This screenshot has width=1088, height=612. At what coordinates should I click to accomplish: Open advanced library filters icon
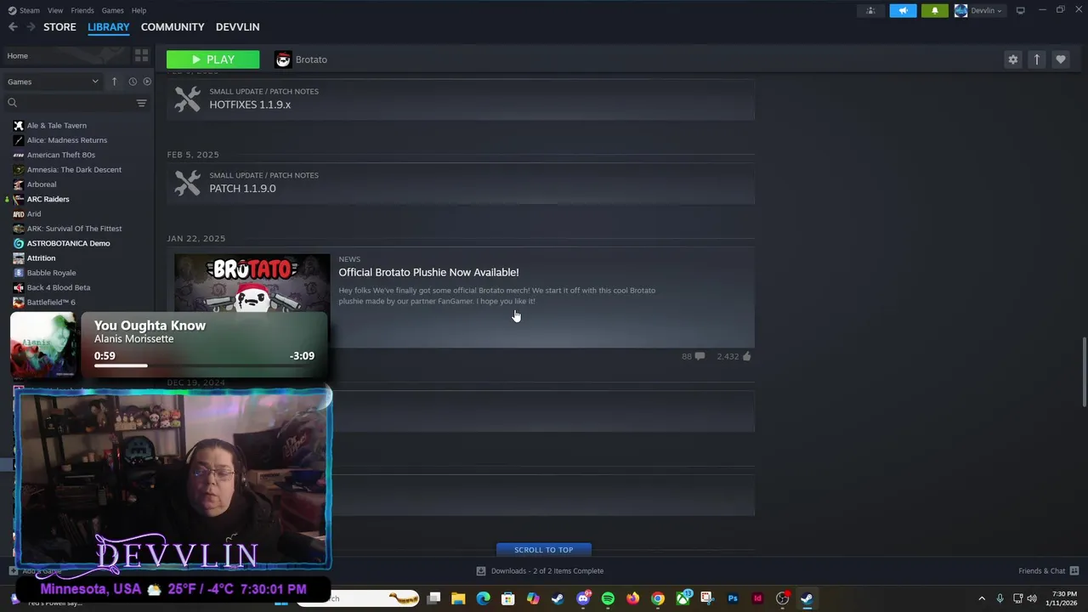pos(141,103)
